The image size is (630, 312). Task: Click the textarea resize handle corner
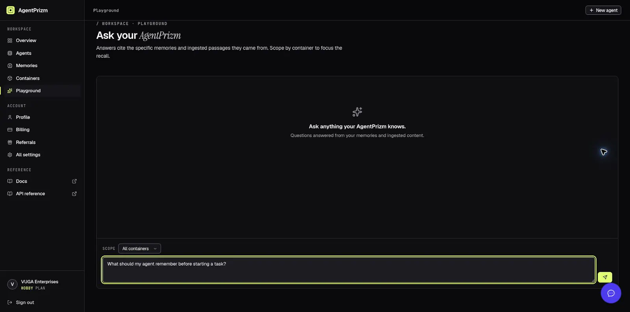pyautogui.click(x=593, y=280)
